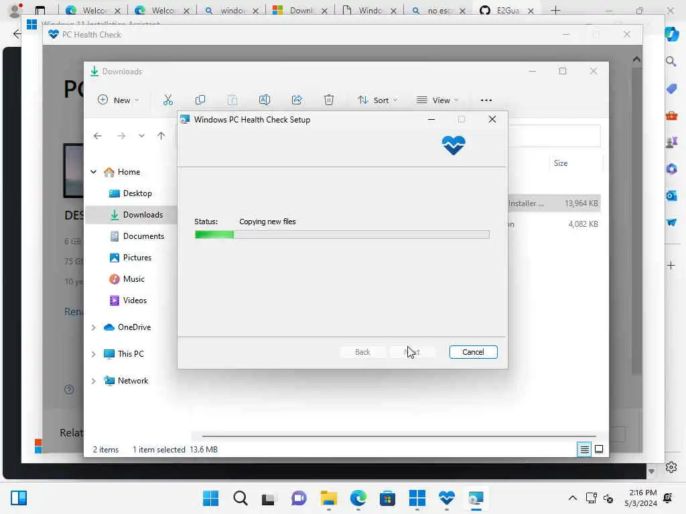Click the horizontal scrollbar in Downloads window

399,436
